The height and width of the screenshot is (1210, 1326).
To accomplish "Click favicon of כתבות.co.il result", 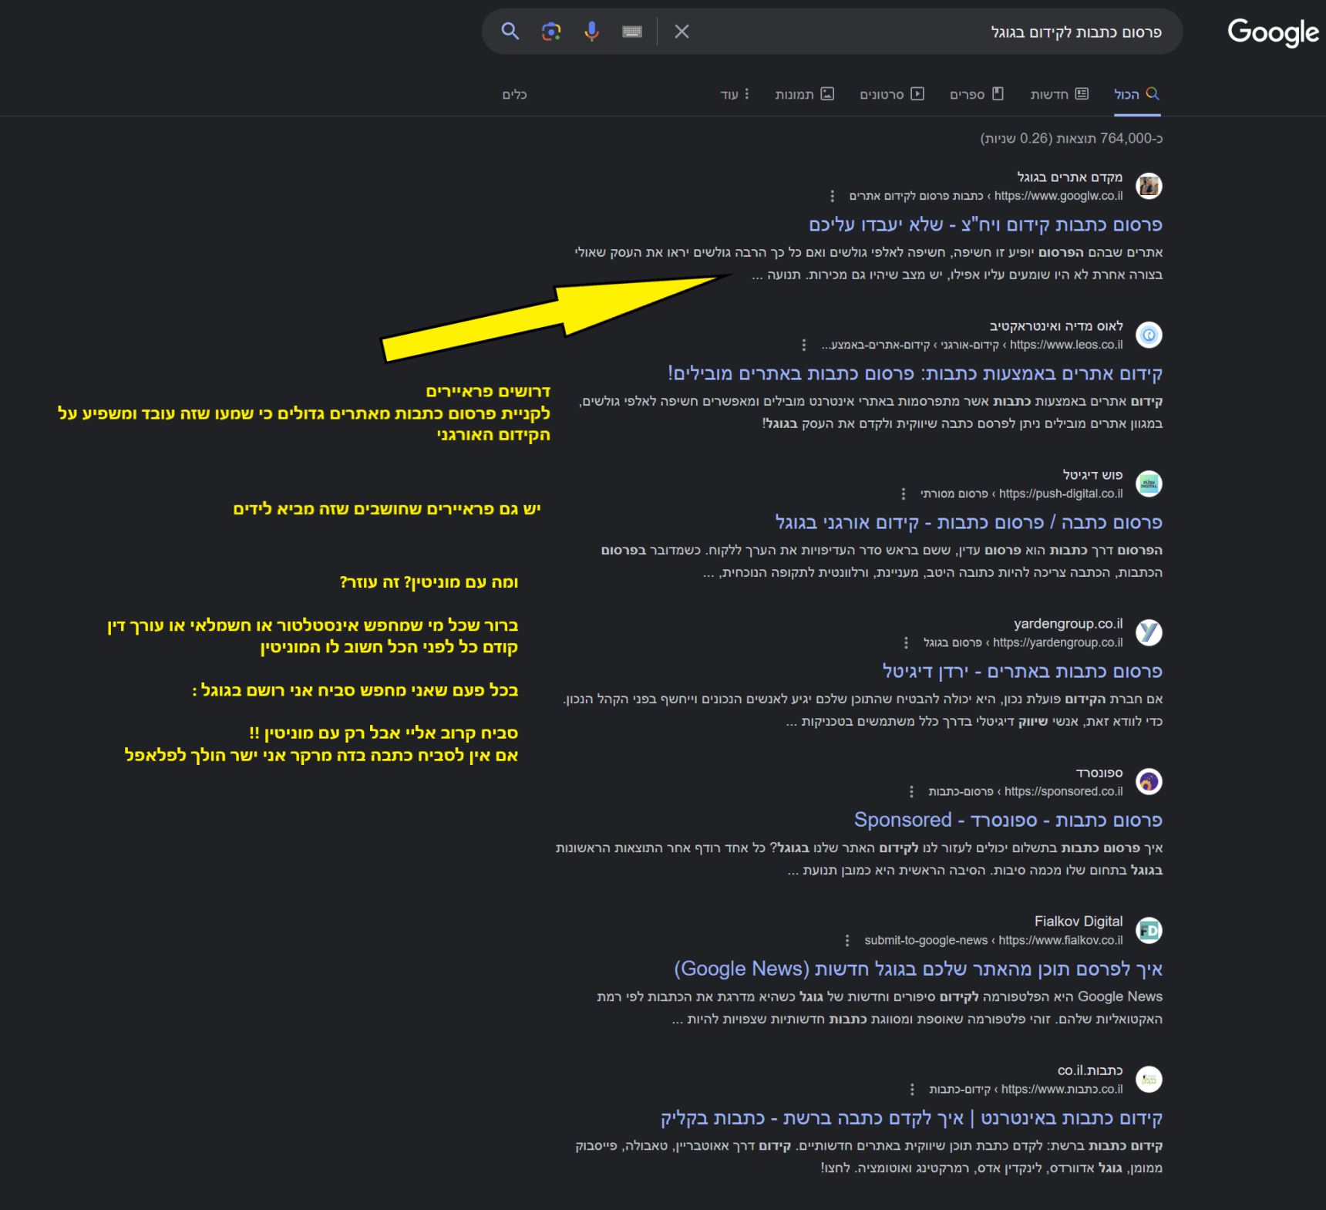I will click(1149, 1079).
